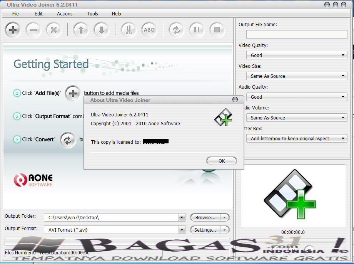Click the Stop toolbar icon
Image resolution: width=354 pixels, height=264 pixels.
pyautogui.click(x=217, y=30)
